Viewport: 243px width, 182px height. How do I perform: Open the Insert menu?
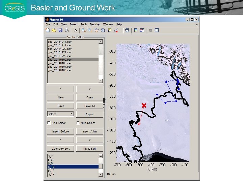(74, 24)
